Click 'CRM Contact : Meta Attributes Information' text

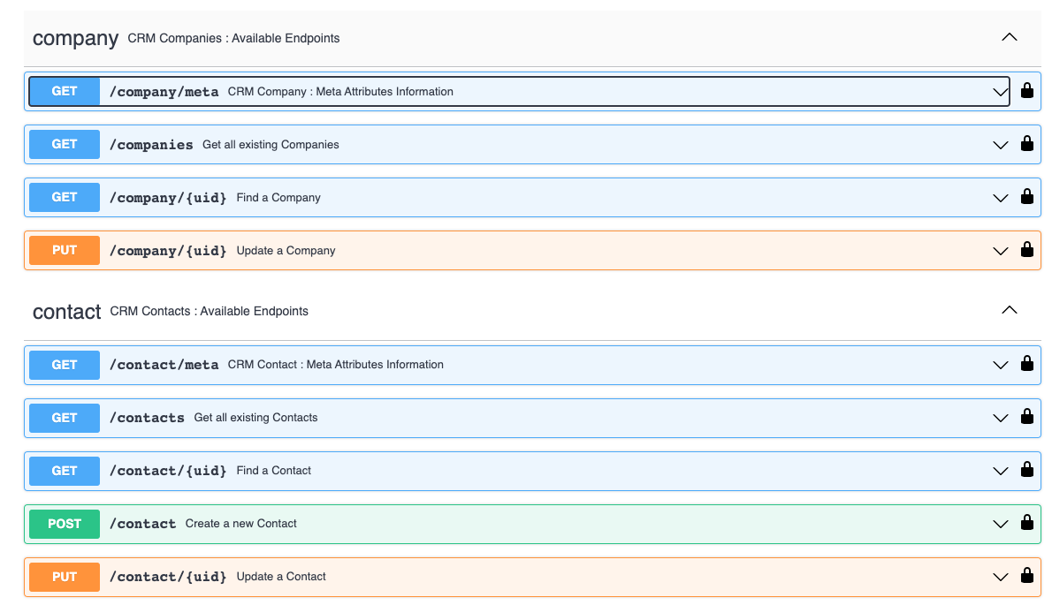(x=335, y=365)
